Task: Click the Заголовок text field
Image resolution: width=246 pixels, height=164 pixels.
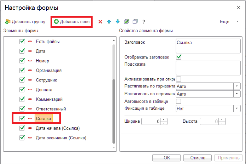Action: (208, 46)
